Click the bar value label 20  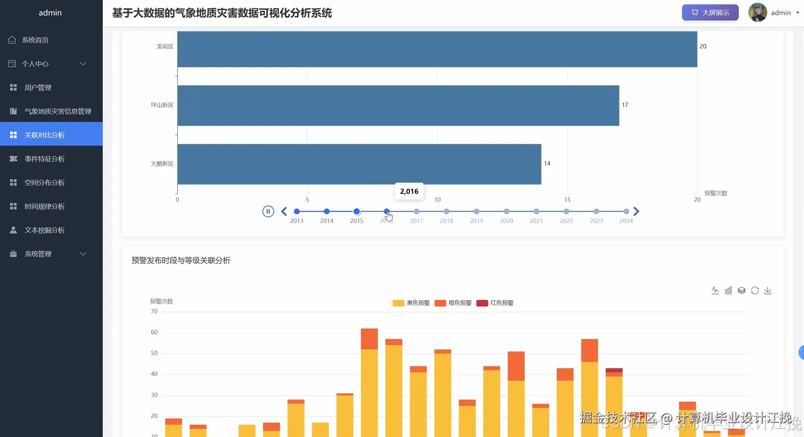tap(703, 46)
